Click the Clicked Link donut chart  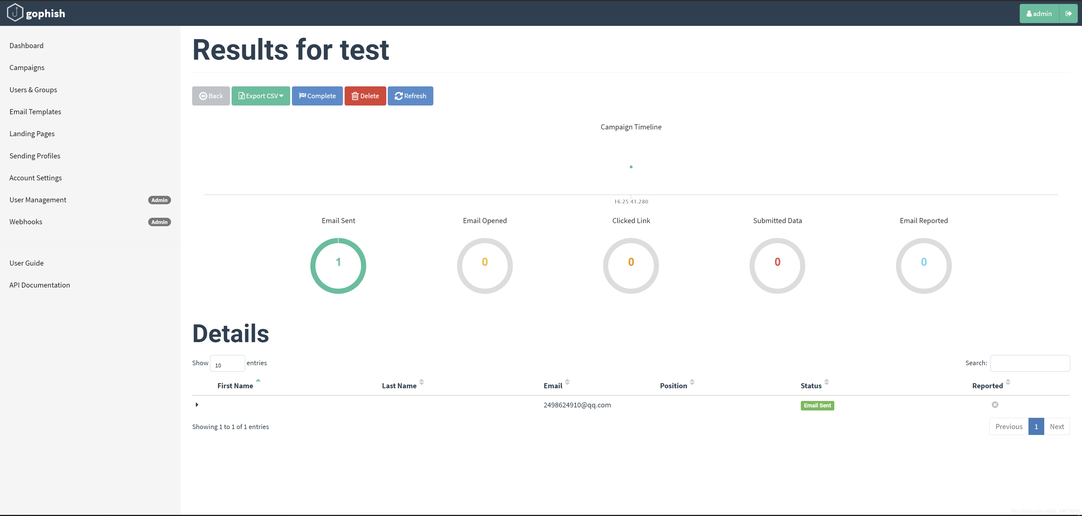631,266
